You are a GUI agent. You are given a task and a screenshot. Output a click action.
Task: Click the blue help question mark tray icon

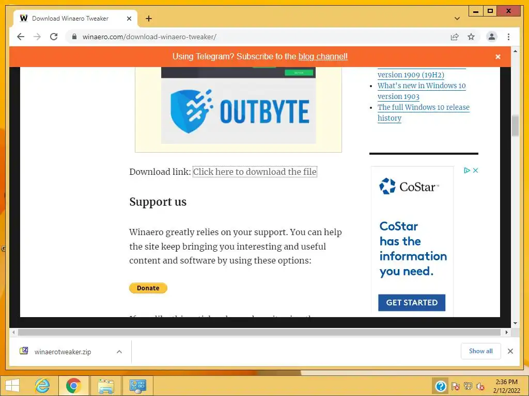(x=441, y=386)
